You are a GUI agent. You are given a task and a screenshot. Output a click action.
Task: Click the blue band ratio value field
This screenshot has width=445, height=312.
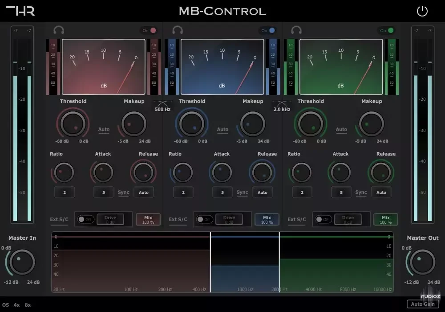pyautogui.click(x=183, y=193)
